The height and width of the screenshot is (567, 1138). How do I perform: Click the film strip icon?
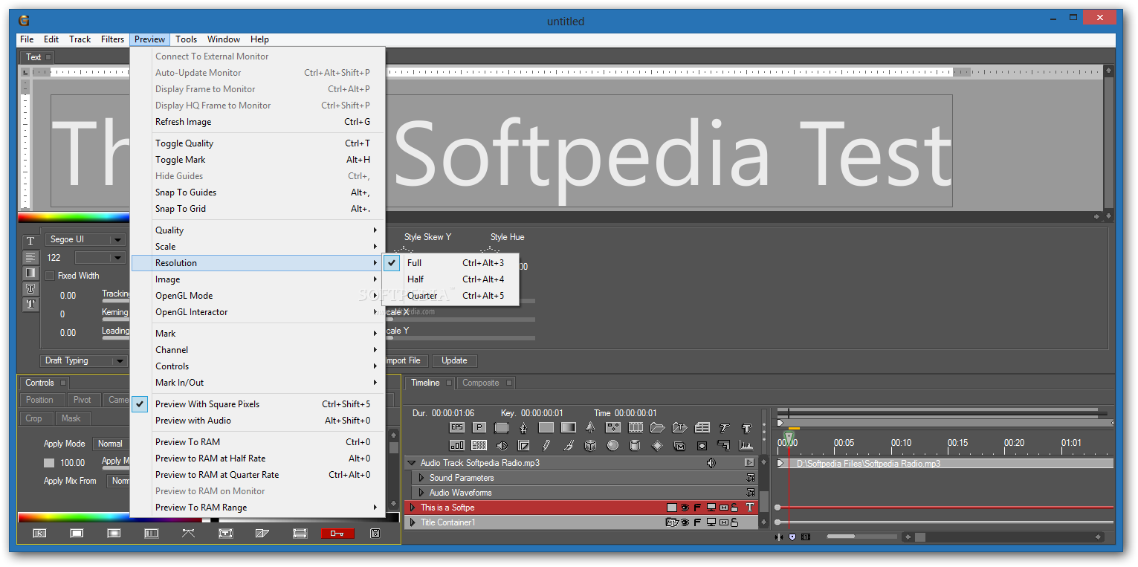636,427
